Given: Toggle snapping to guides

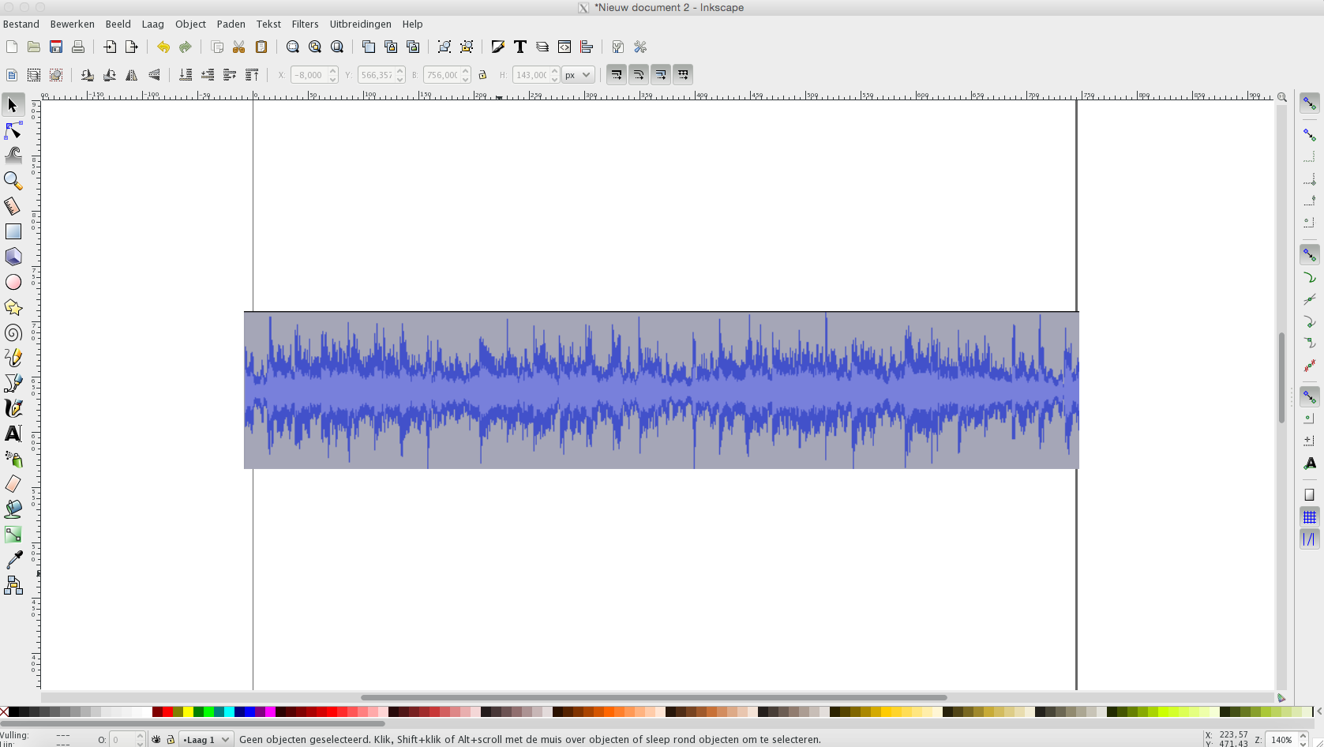Looking at the screenshot, I should click(1310, 539).
